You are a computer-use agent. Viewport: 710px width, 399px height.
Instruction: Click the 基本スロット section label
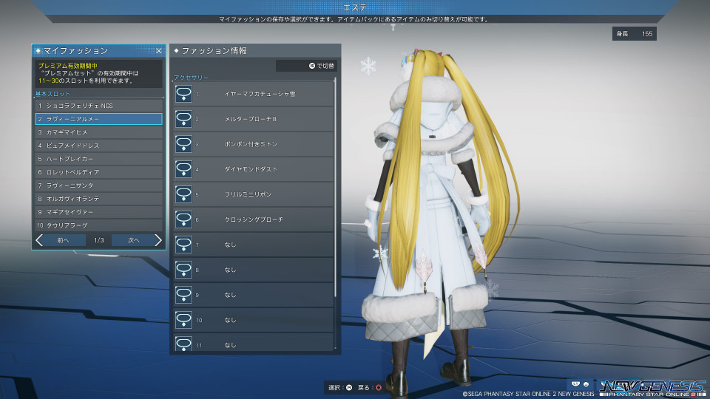pos(53,94)
